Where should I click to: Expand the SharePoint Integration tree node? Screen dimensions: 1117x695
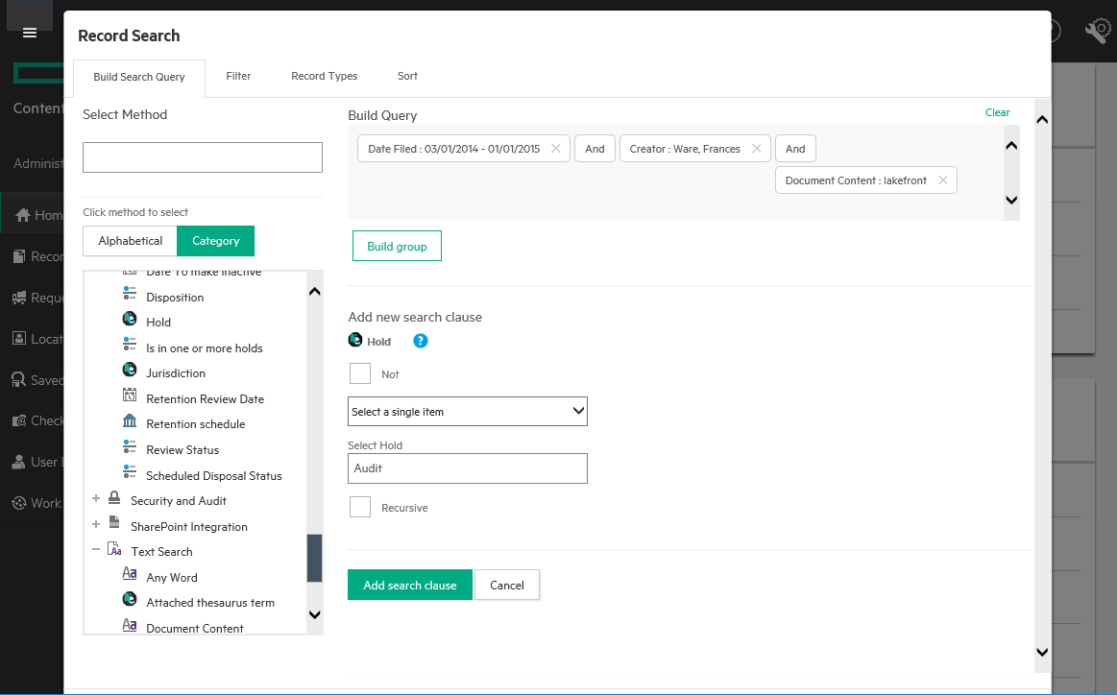tap(96, 525)
